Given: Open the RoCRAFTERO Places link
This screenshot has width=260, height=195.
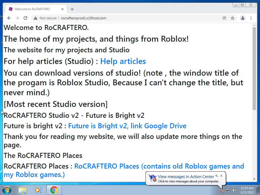Looking at the screenshot, I should (x=124, y=170).
